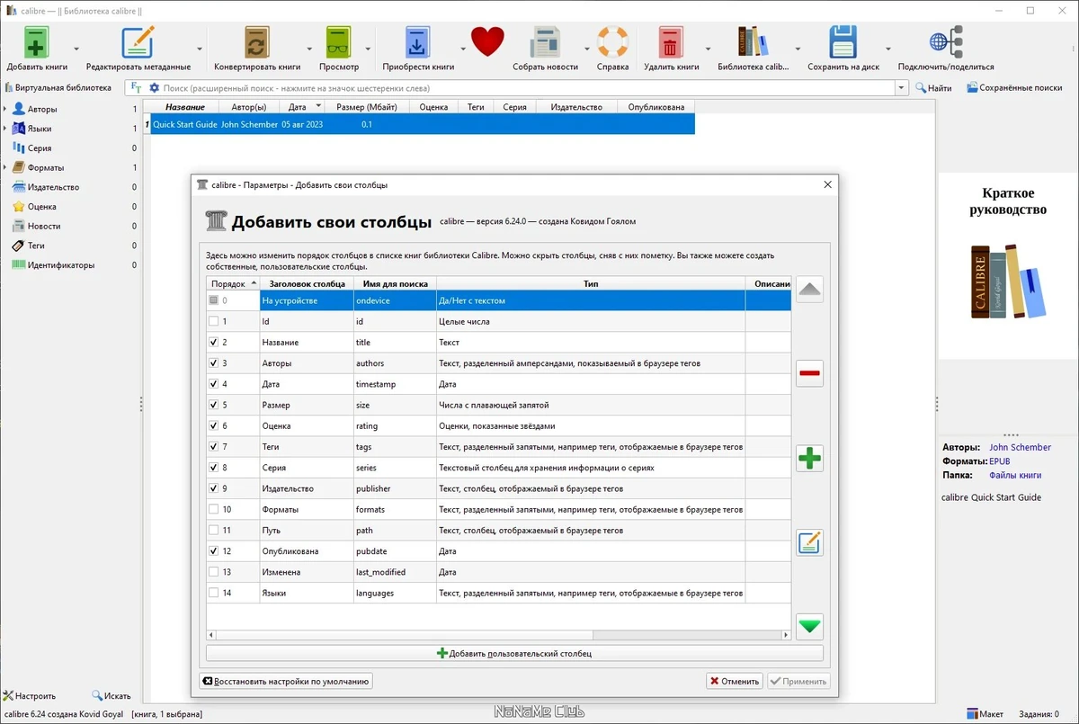Open Редактировать метаданные tool
Viewport: 1079px width, 724px height.
[x=138, y=42]
